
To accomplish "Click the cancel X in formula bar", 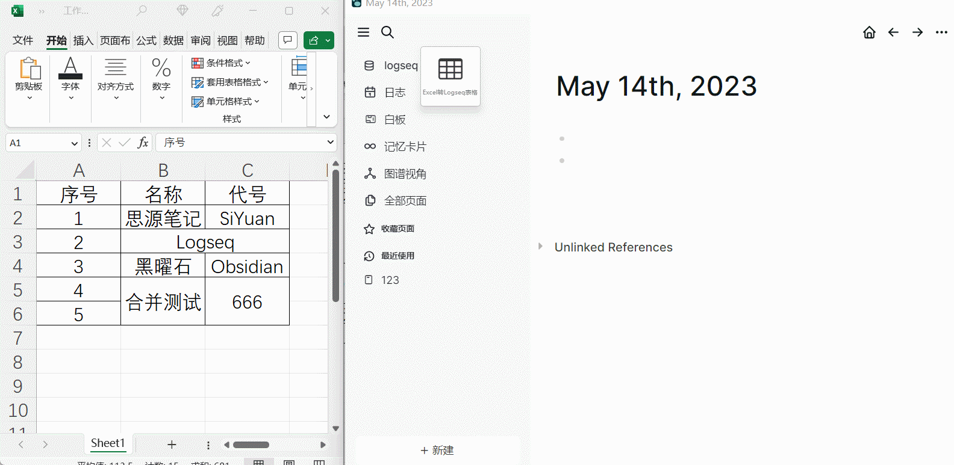I will [x=107, y=143].
